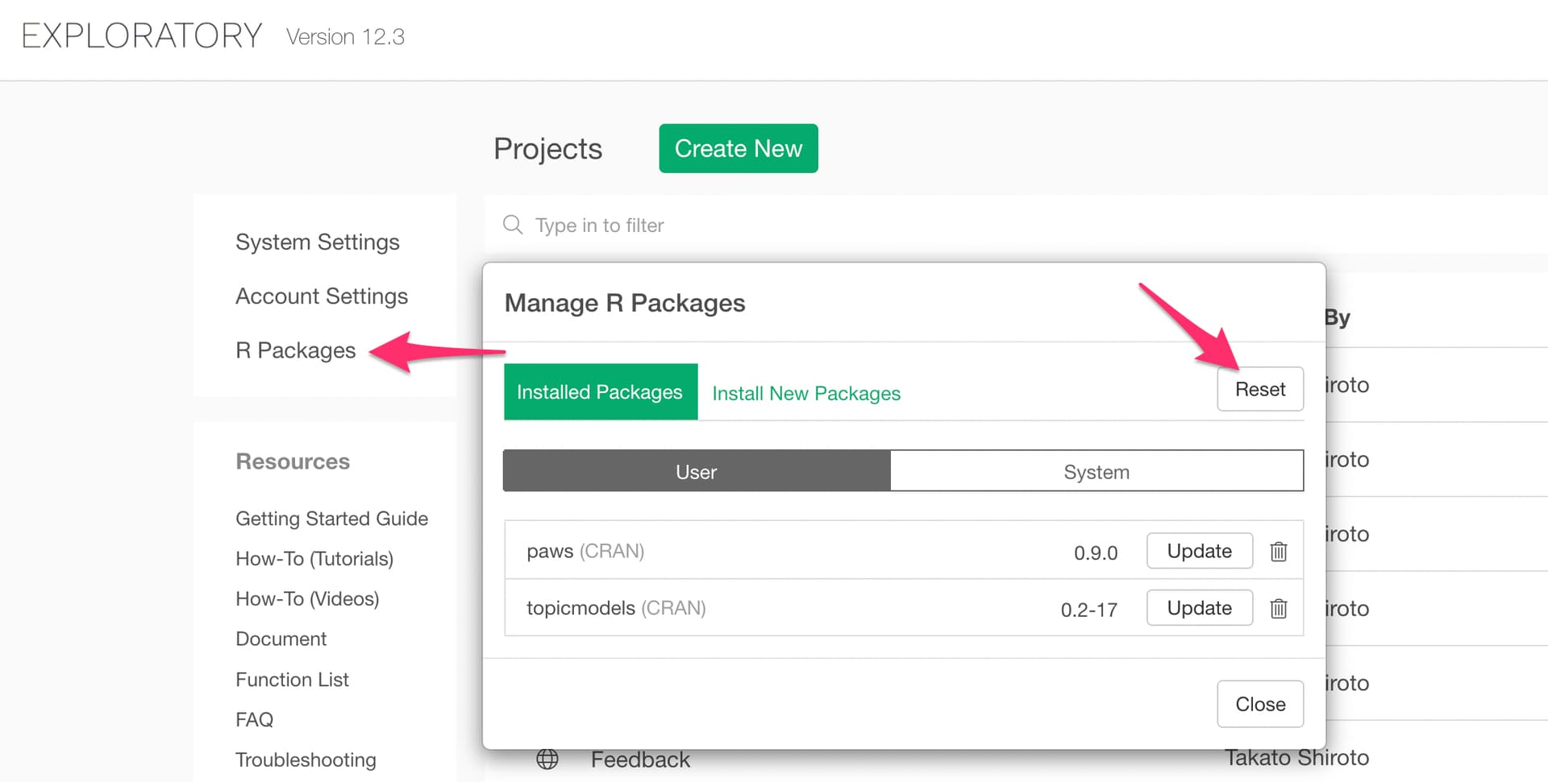Screen dimensions: 1548x782
Task: Switch to the System packages toggle
Action: pos(1096,471)
